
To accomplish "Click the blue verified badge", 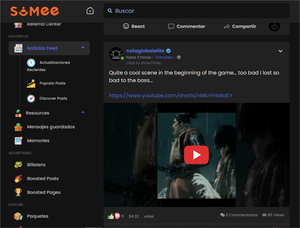I will [x=168, y=51].
